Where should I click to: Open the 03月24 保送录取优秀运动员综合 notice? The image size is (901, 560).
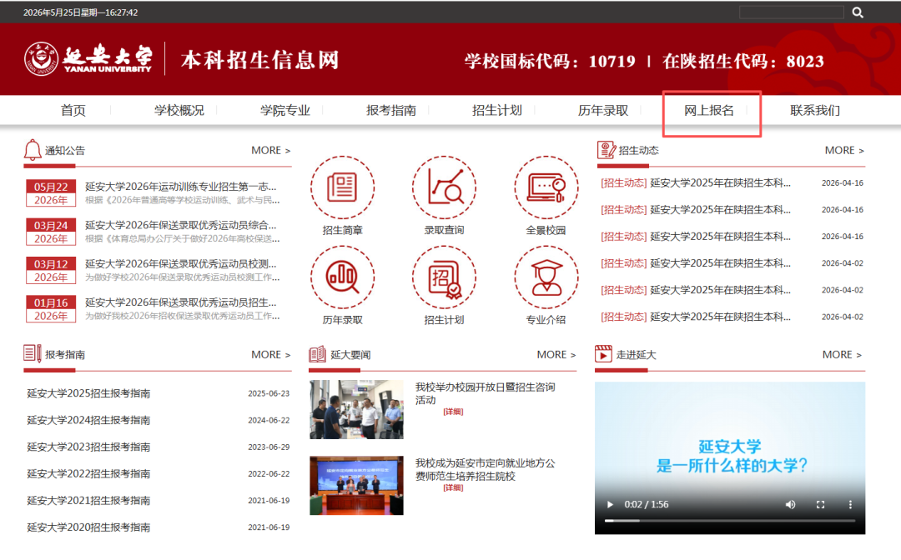pyautogui.click(x=180, y=225)
